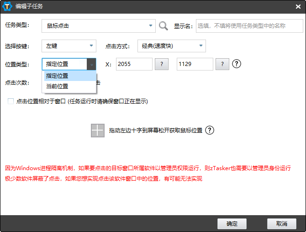Click the 点击次数 label text

(17, 83)
